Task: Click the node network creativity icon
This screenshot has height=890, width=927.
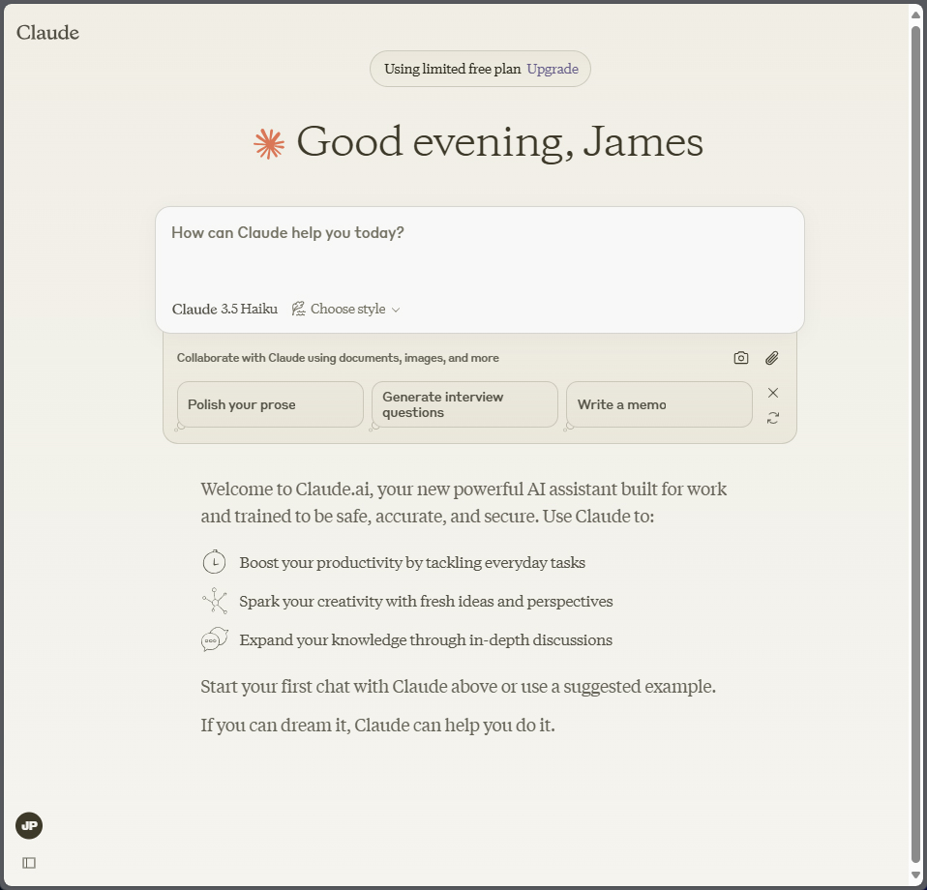Action: coord(215,601)
